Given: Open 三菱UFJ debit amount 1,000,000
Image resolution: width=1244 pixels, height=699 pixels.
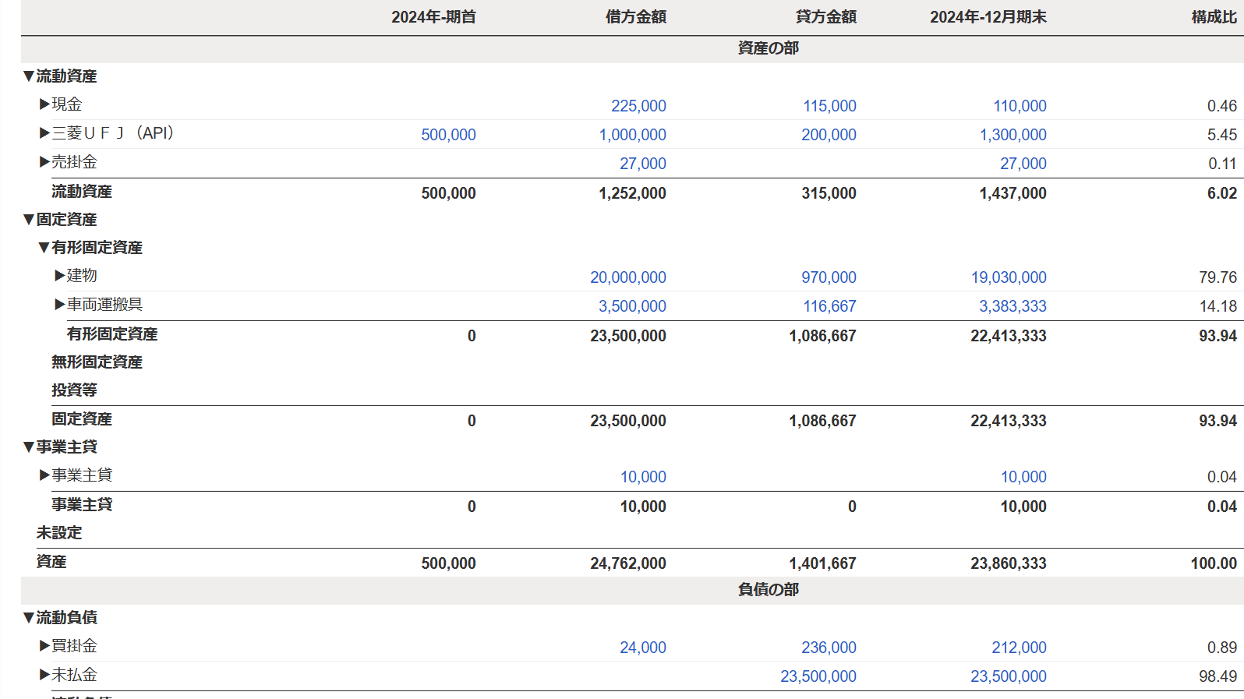Looking at the screenshot, I should tap(632, 135).
